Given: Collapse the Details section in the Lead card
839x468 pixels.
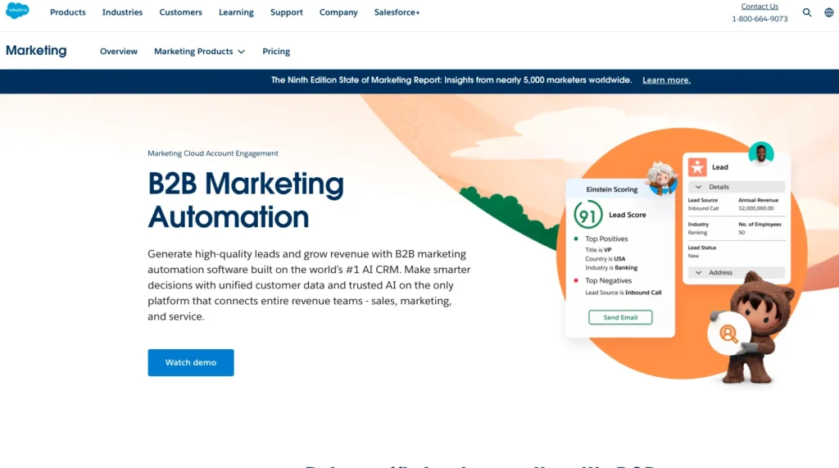Looking at the screenshot, I should (x=737, y=187).
